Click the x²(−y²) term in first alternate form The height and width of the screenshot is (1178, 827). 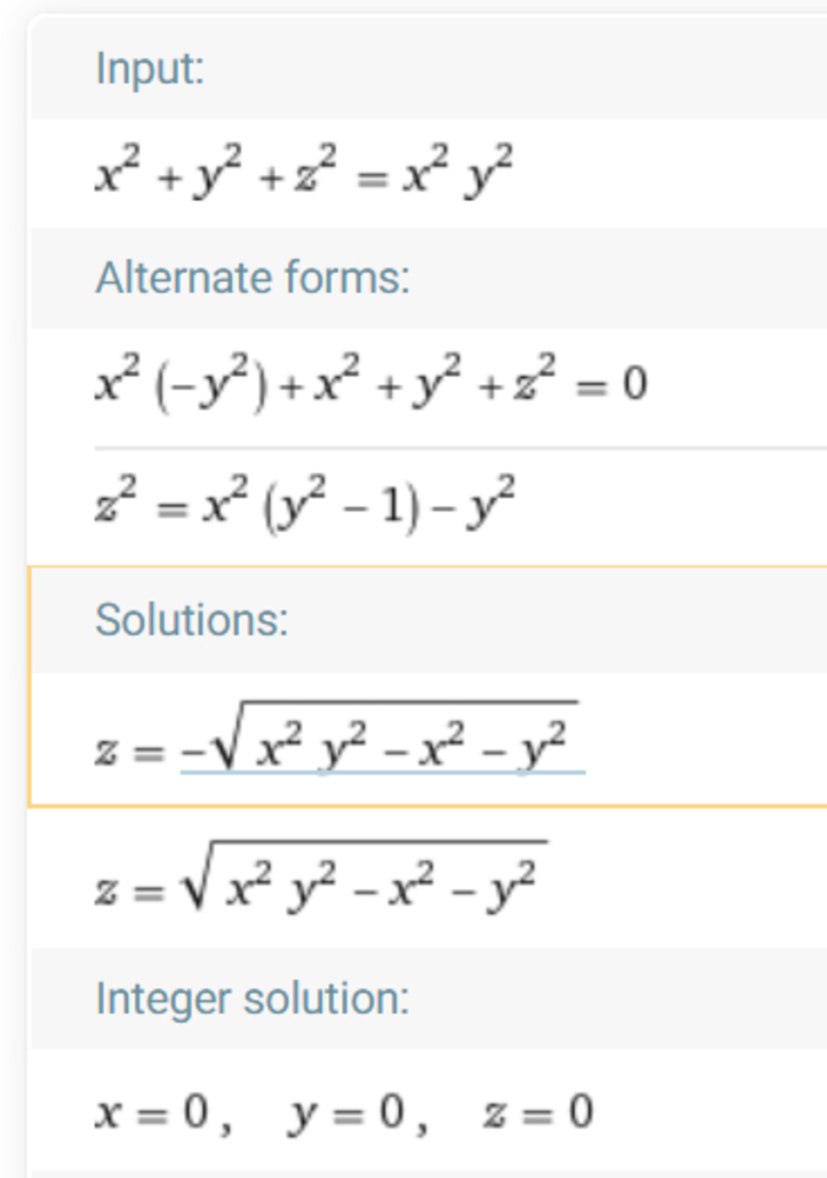180,384
